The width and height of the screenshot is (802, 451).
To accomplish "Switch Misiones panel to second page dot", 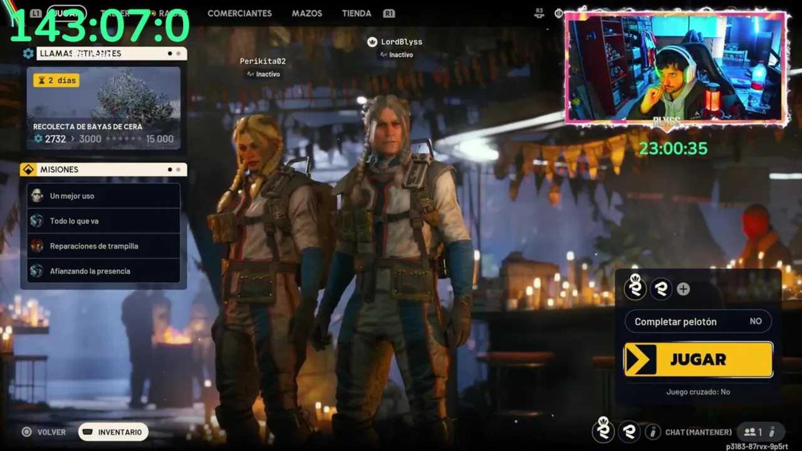I will [178, 170].
